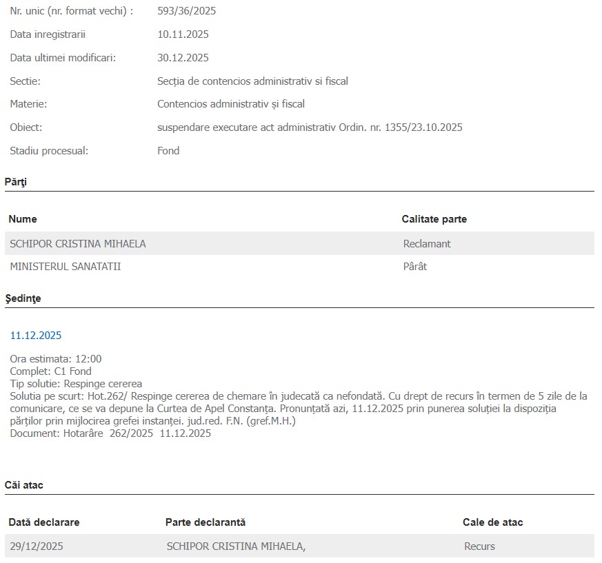This screenshot has height=563, width=602.
Task: Click the 'Data inregistrarii' label
Action: point(48,34)
